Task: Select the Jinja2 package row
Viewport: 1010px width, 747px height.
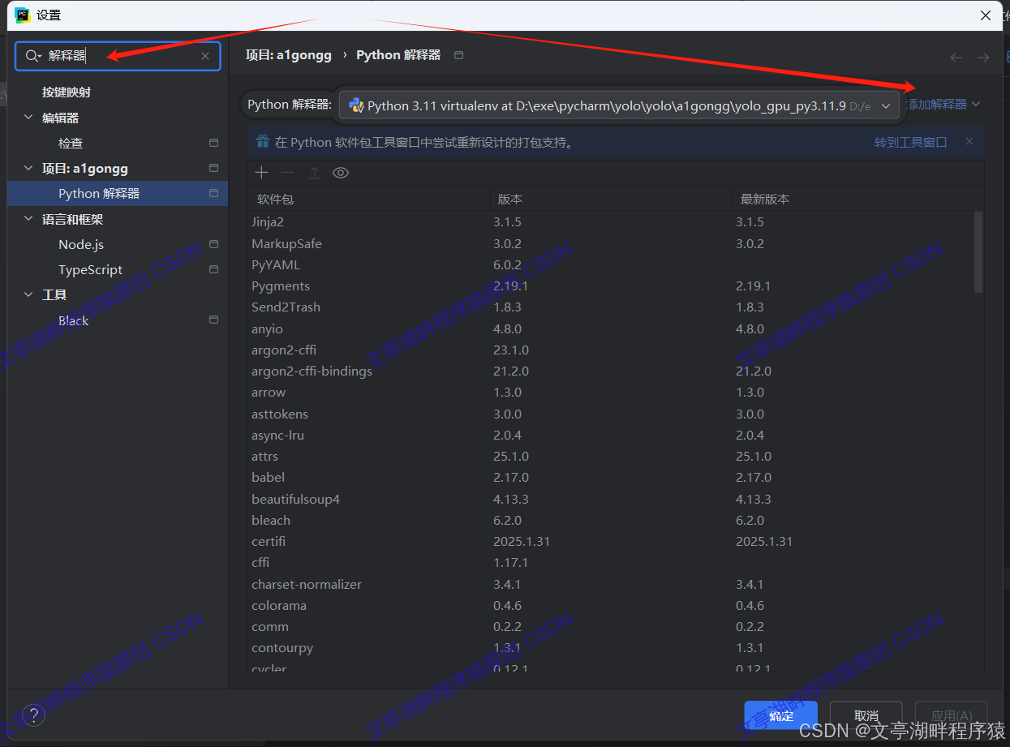Action: [612, 221]
